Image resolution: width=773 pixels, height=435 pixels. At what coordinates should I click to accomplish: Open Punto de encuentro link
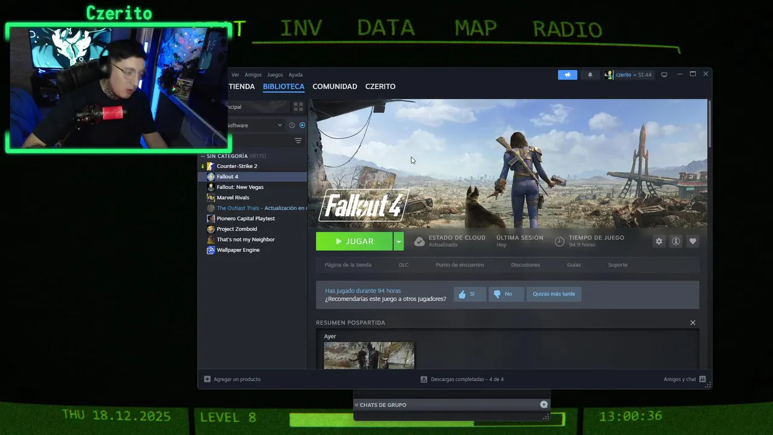[460, 265]
